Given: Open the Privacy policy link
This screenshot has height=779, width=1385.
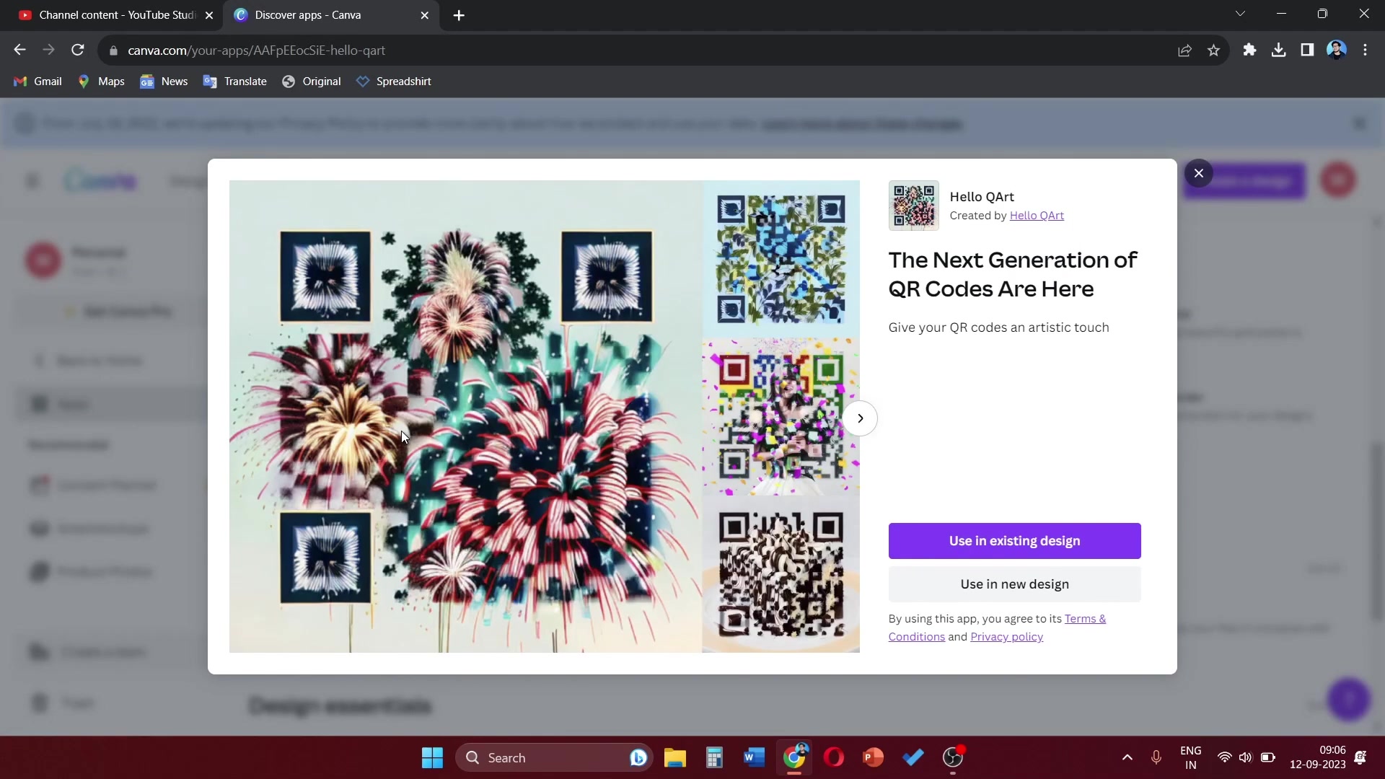Looking at the screenshot, I should click(1006, 637).
